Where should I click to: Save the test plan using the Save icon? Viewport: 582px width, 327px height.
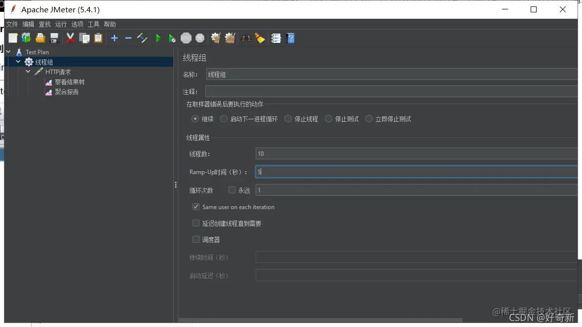(54, 38)
